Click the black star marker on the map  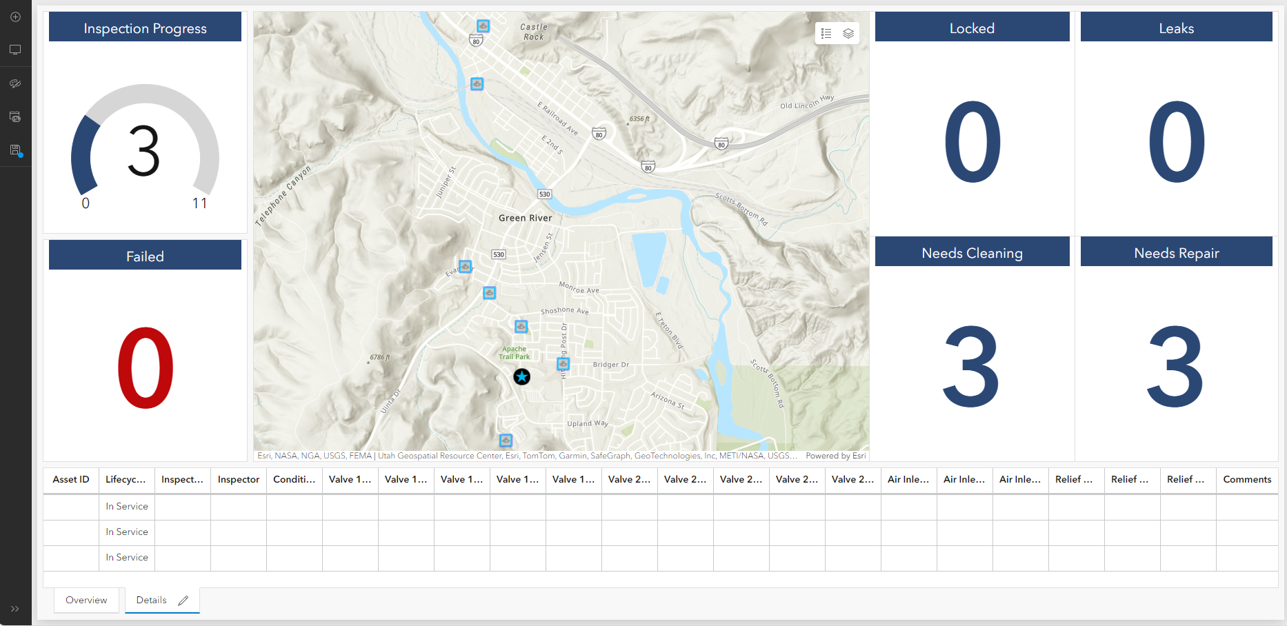pos(522,377)
